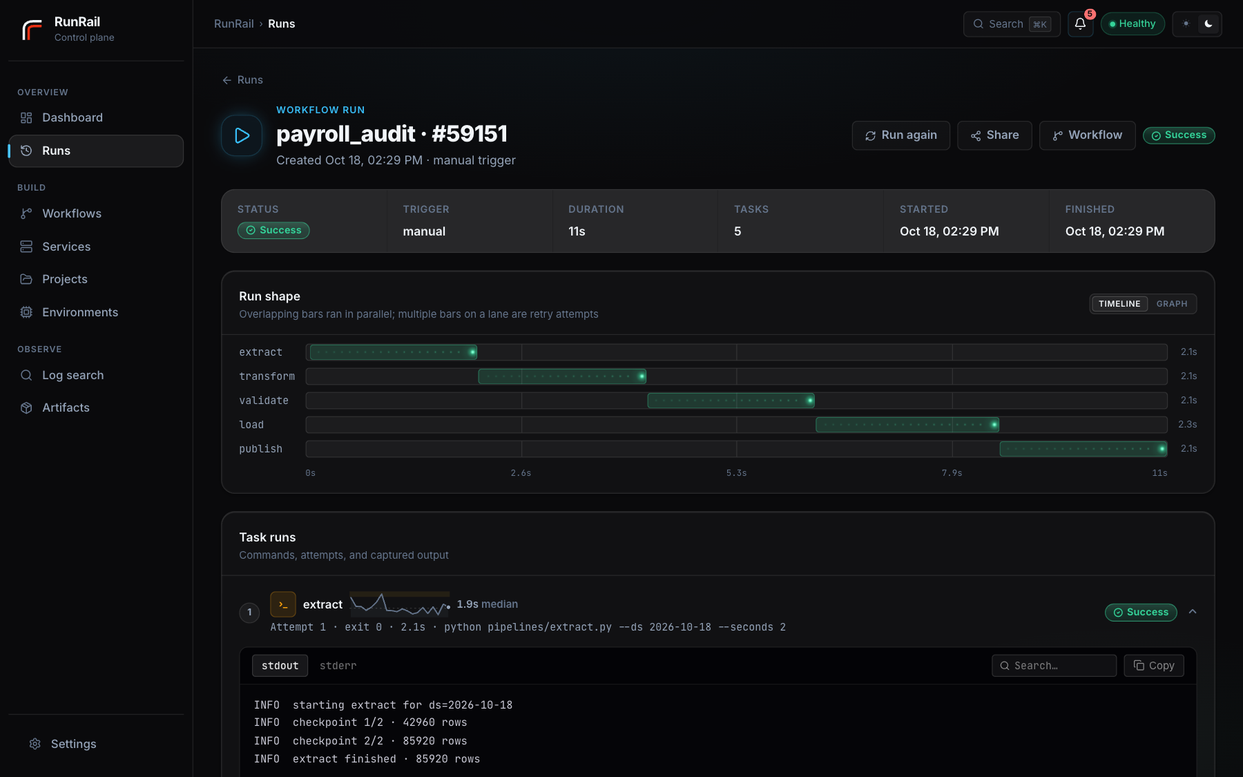Click the extract duration sparkline chart
This screenshot has height=777, width=1243.
400,604
